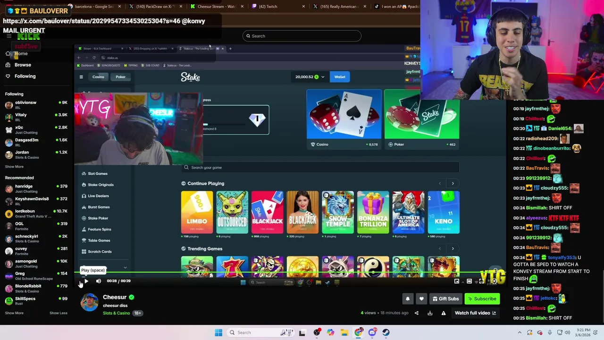Open Gift Subs for Cheesur
The height and width of the screenshot is (340, 604).
(x=446, y=298)
